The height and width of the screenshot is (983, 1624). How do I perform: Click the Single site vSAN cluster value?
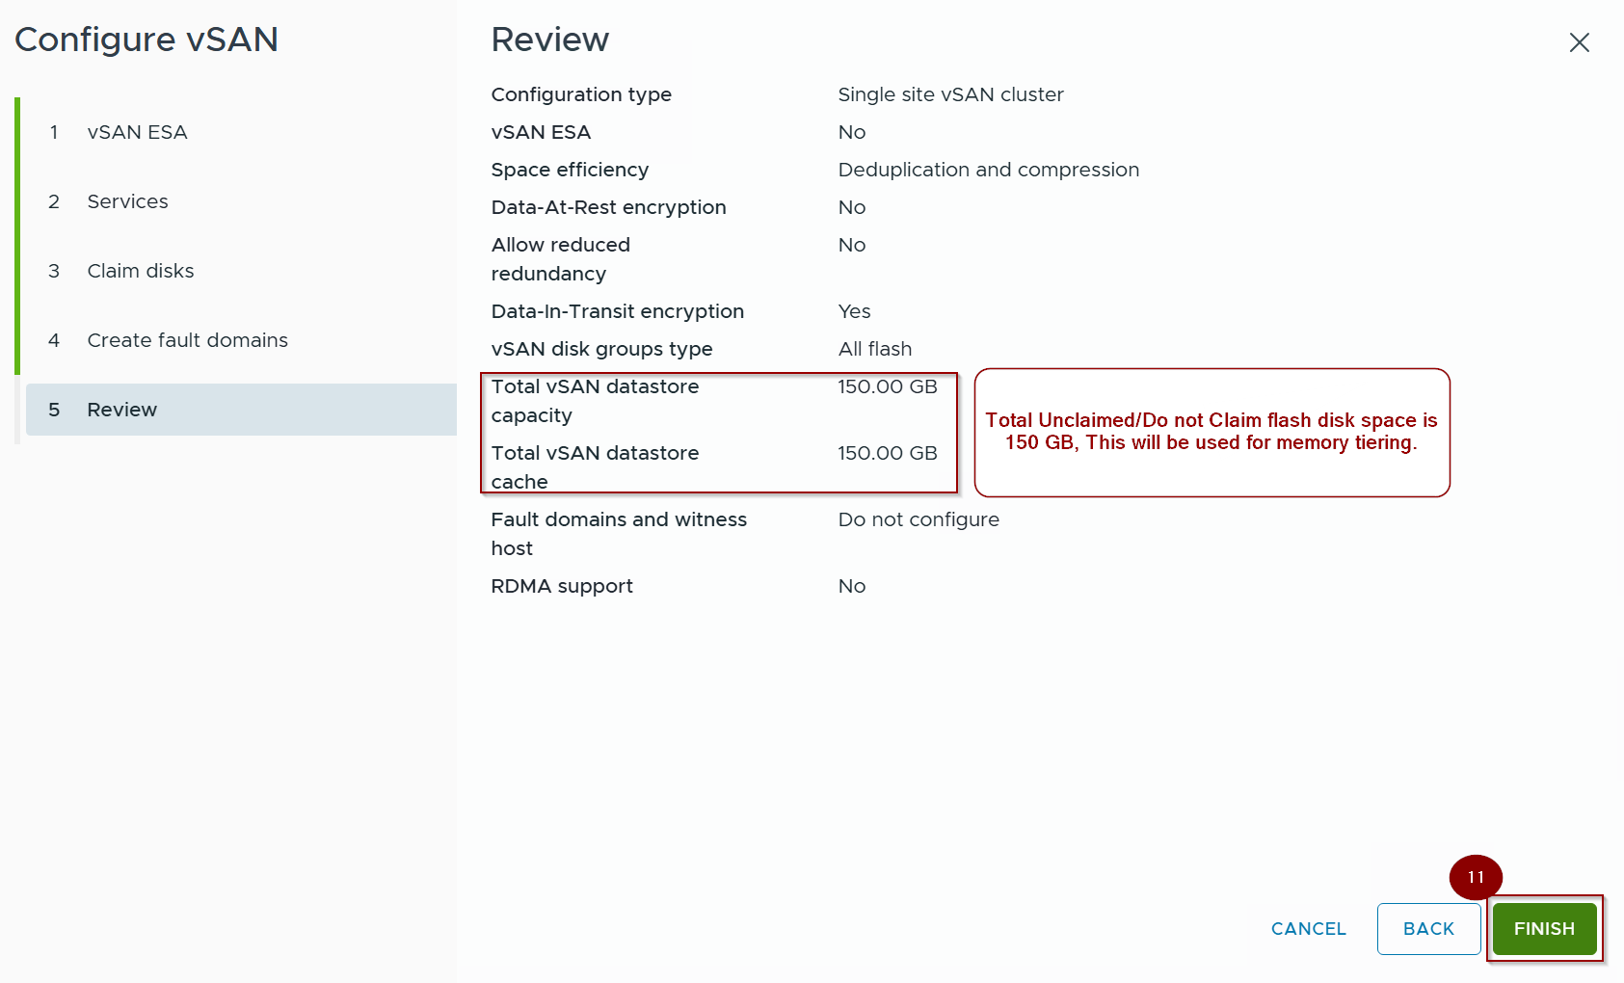click(x=950, y=94)
